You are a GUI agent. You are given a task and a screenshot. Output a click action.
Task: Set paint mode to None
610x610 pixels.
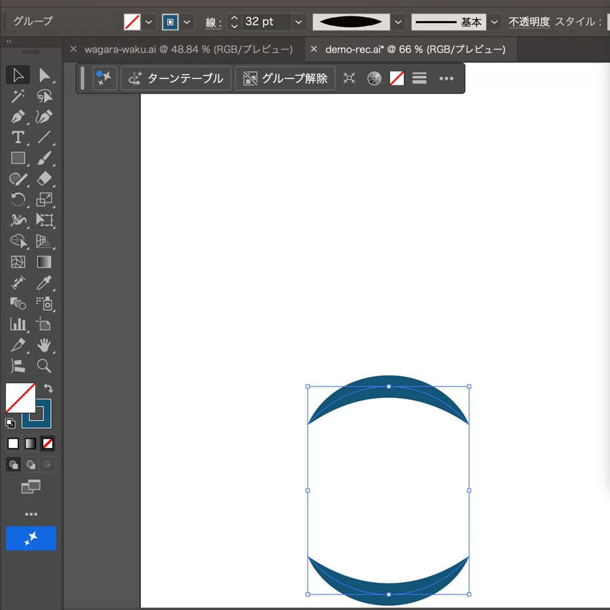(48, 443)
